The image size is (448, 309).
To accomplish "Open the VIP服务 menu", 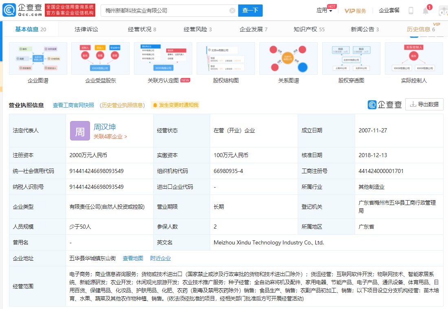I will click(355, 11).
